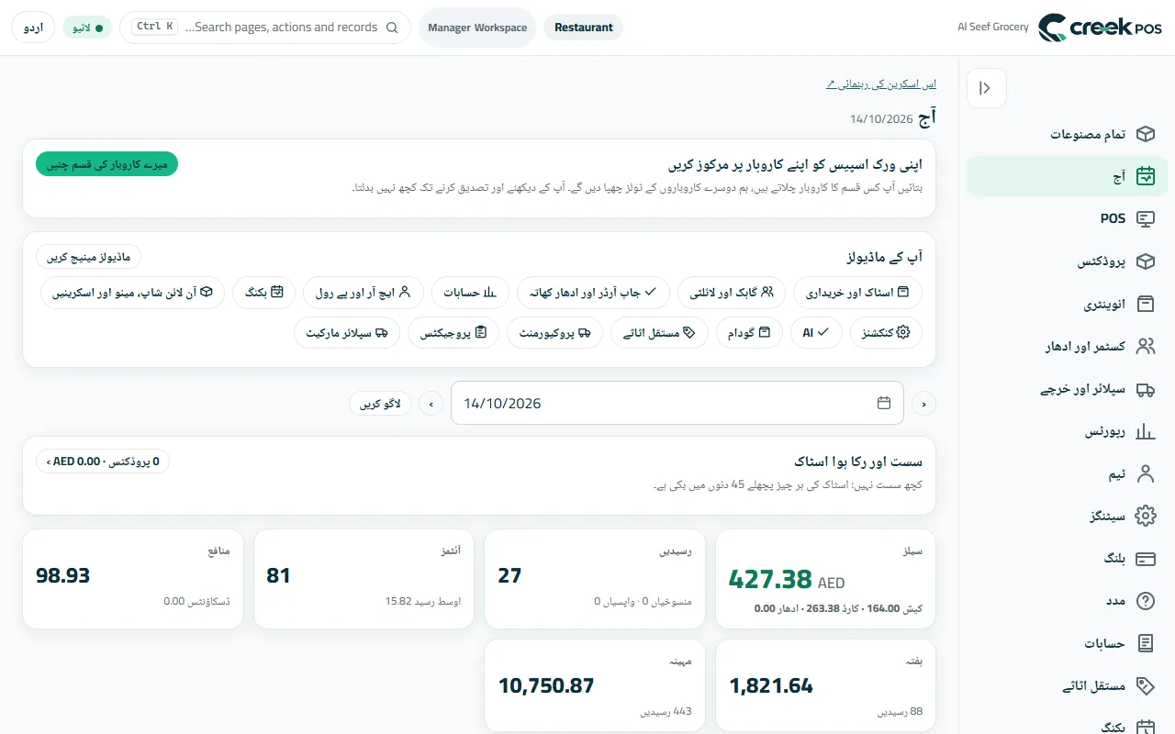Open پروڈکٹس cube icon in sidebar

point(1145,261)
